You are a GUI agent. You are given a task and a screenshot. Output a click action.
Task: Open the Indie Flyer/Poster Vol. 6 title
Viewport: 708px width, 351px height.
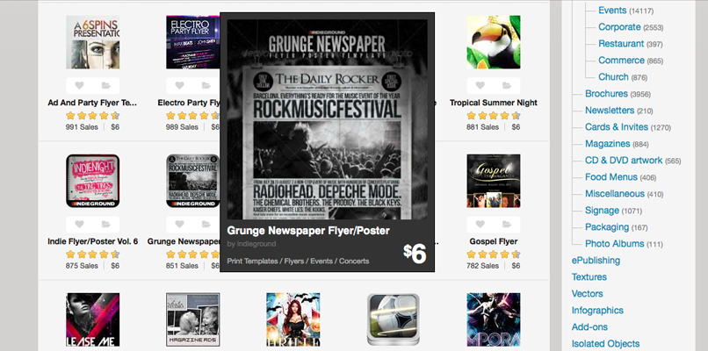point(92,241)
